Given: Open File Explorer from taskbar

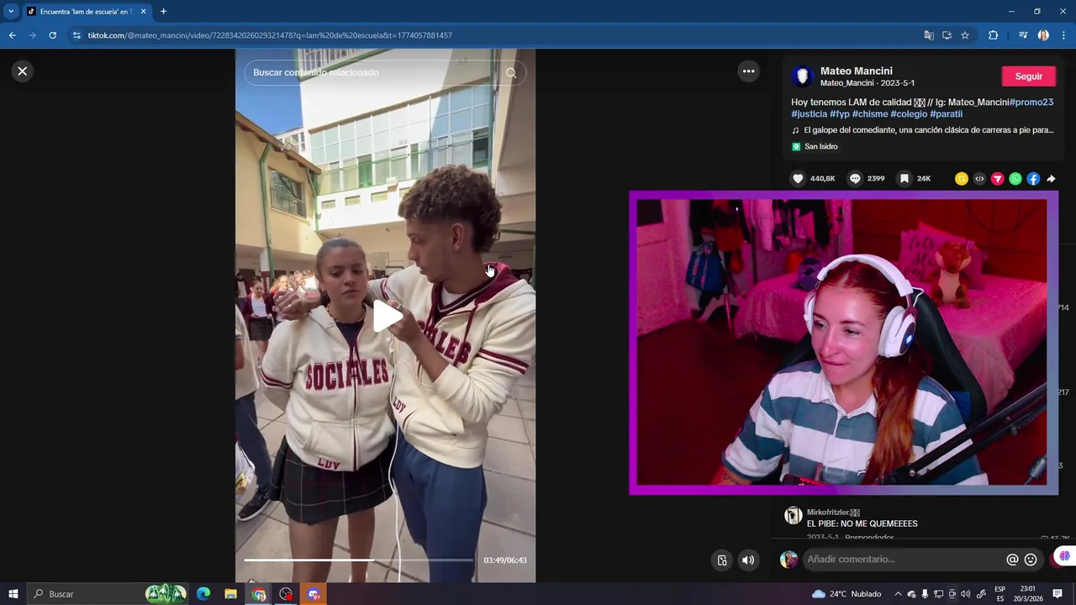Looking at the screenshot, I should click(x=230, y=594).
